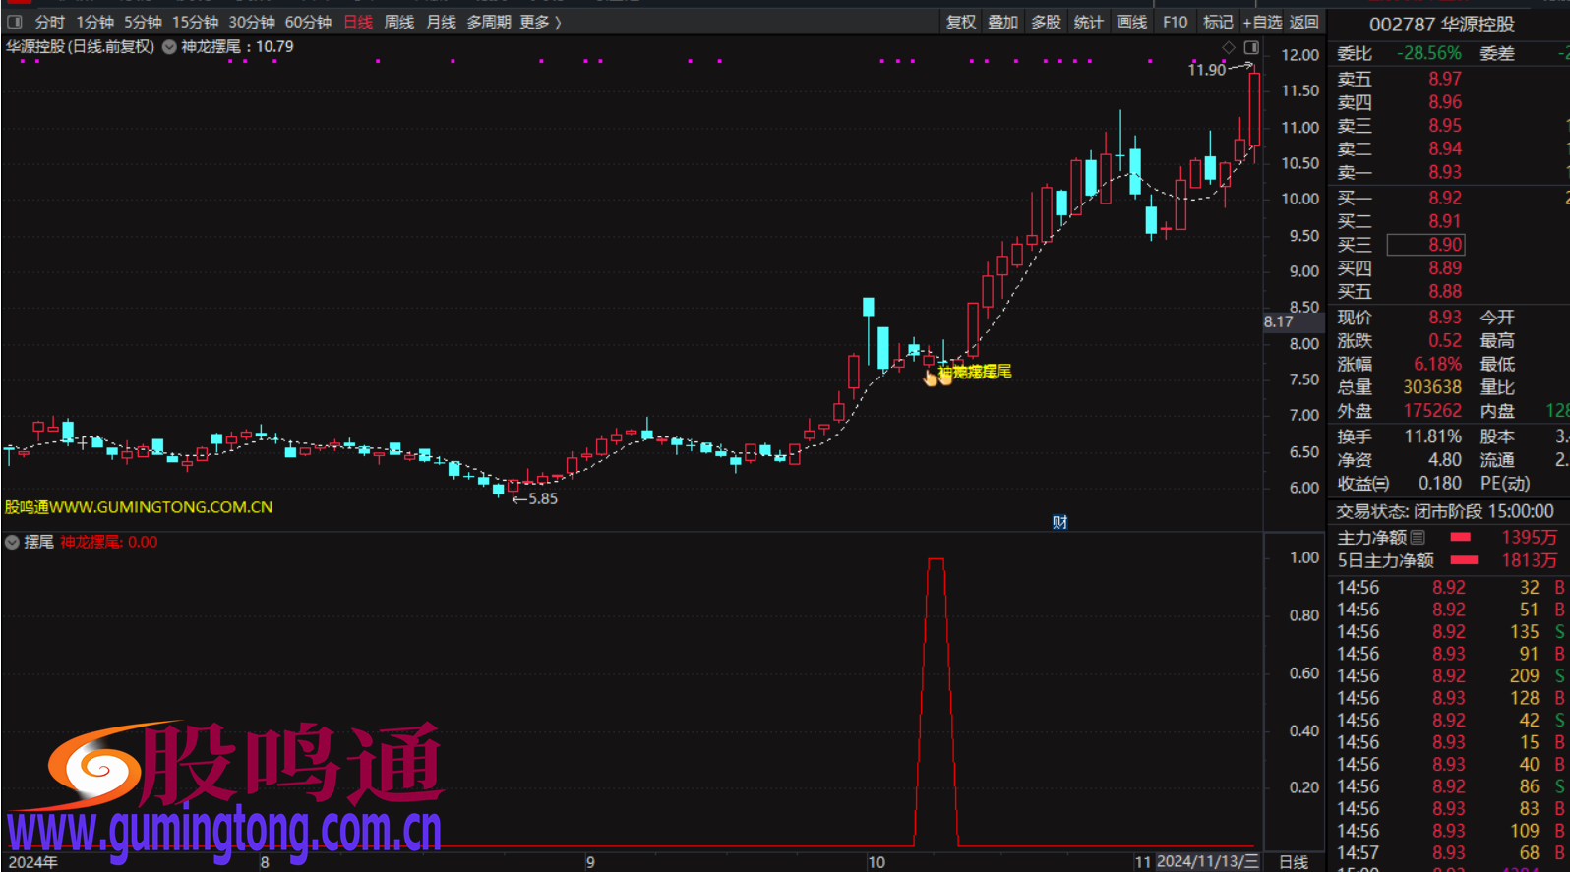
Task: Click the diamond icon above the price axis
Action: (1229, 47)
